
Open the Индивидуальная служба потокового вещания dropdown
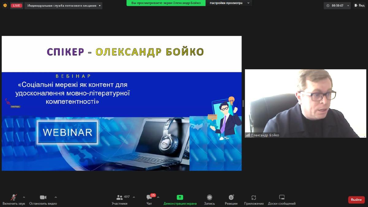pos(63,6)
